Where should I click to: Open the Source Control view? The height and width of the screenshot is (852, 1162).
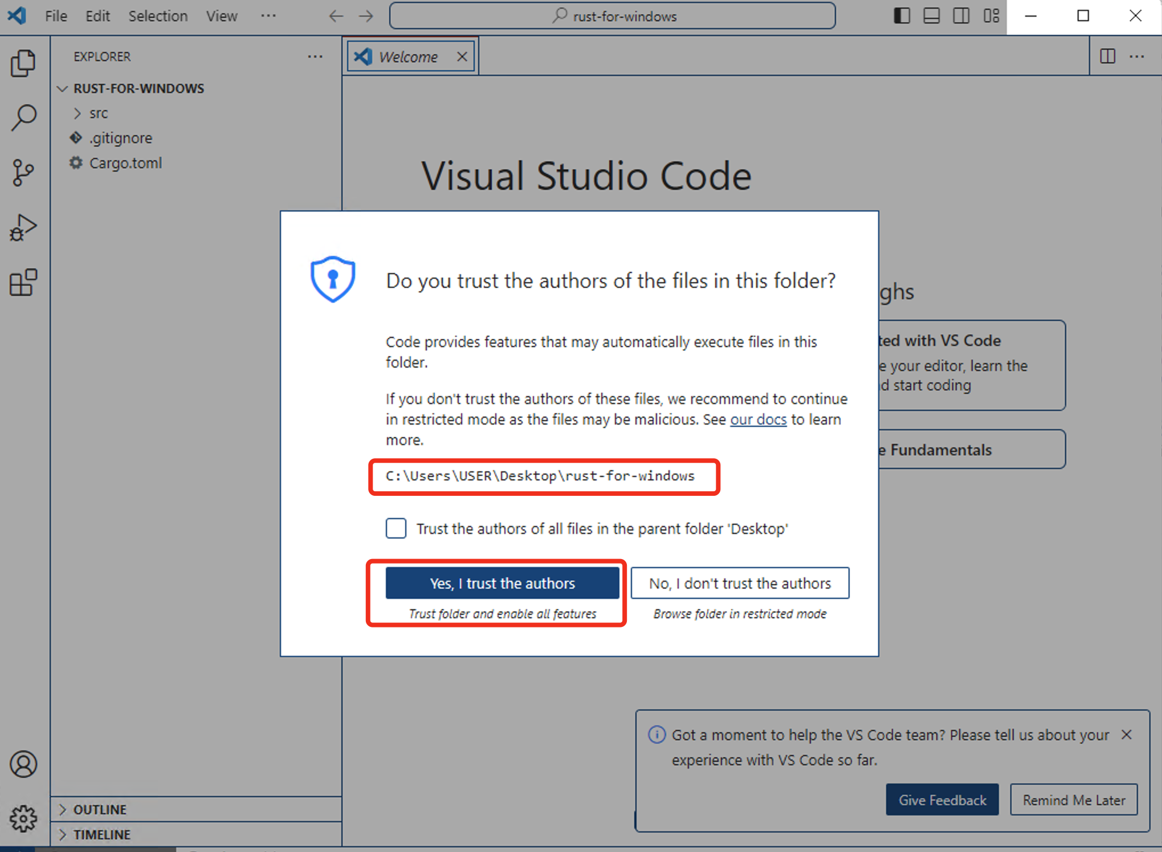[23, 172]
